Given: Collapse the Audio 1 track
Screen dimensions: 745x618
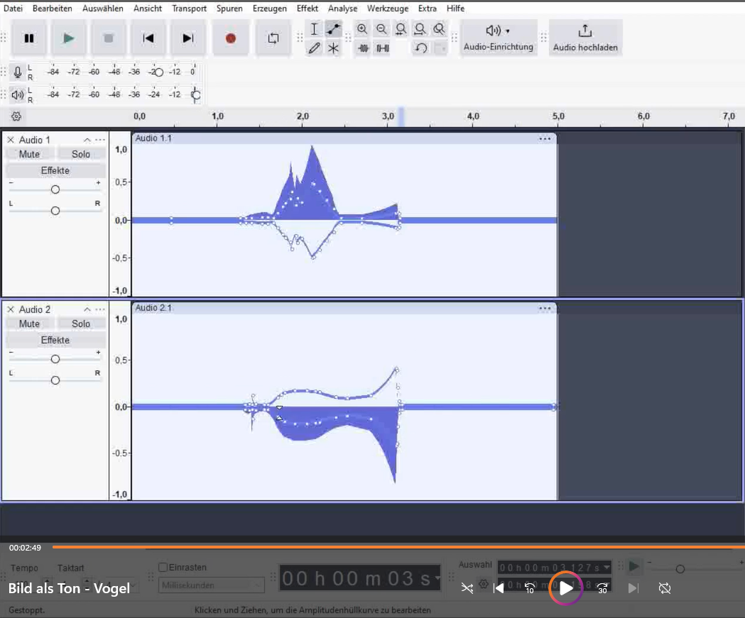Looking at the screenshot, I should 87,140.
